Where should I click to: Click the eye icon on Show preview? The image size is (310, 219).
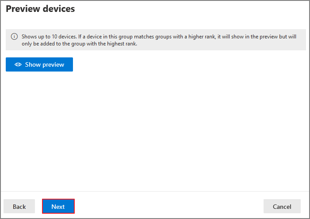click(x=18, y=64)
